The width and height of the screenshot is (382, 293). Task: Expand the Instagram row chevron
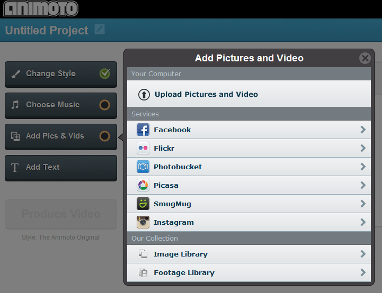pyautogui.click(x=363, y=222)
